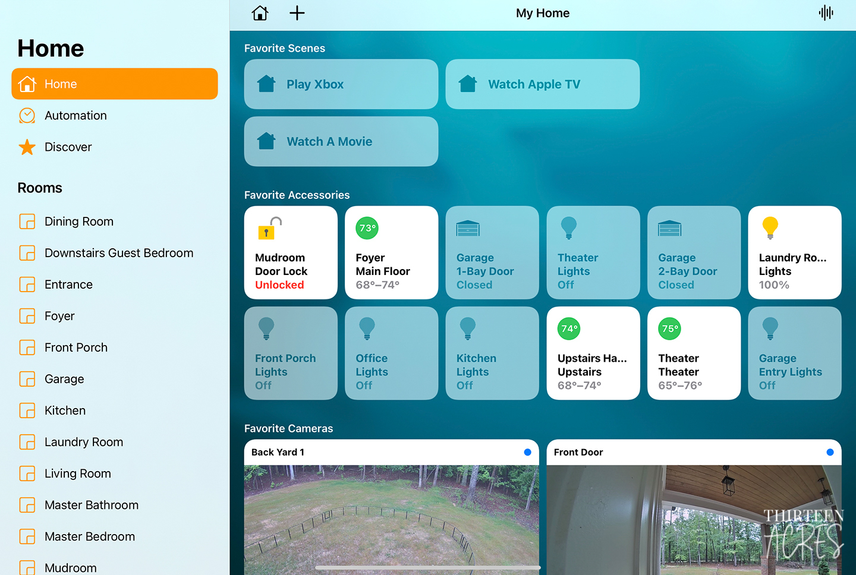Click the Dining Room room icon
The image size is (856, 575).
click(x=27, y=222)
